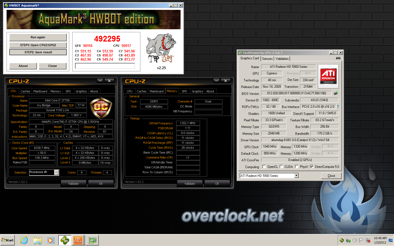Click Run again in AquaMark
The image size is (394, 246).
[38, 37]
